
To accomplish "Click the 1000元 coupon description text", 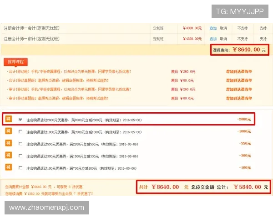I will pyautogui.click(x=84, y=132).
